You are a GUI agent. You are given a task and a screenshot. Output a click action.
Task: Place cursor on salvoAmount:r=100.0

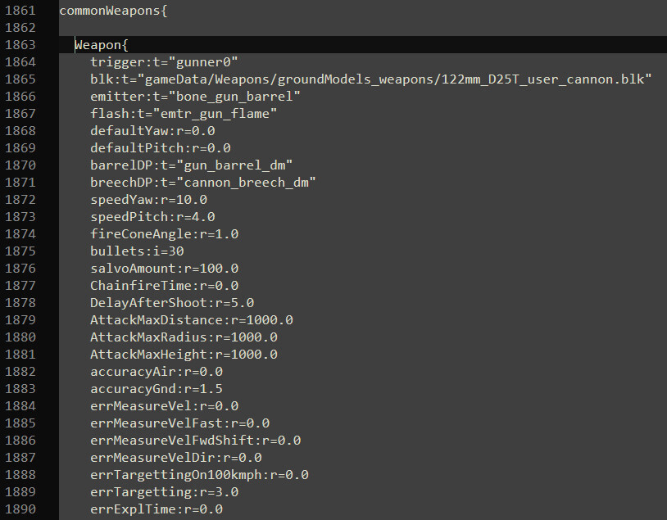coord(164,268)
